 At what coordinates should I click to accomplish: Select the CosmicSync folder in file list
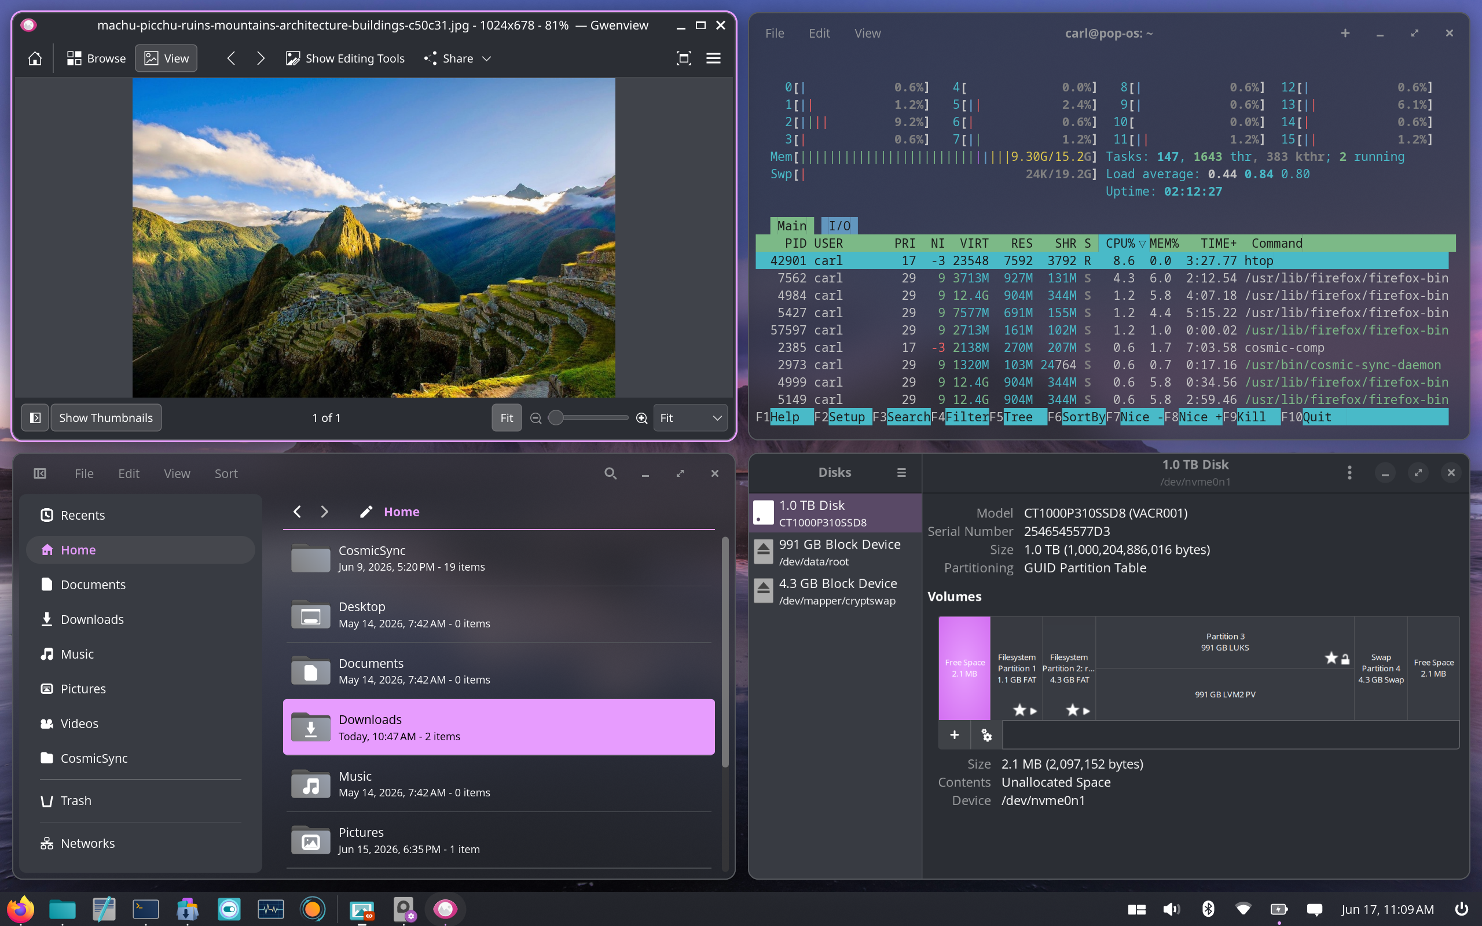click(x=498, y=558)
